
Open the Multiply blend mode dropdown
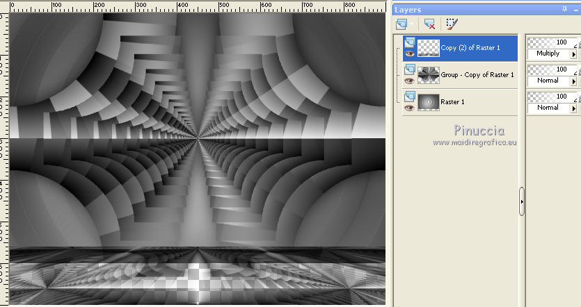(x=573, y=54)
